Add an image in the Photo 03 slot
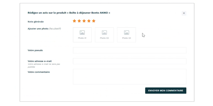 pyautogui.click(x=126, y=35)
